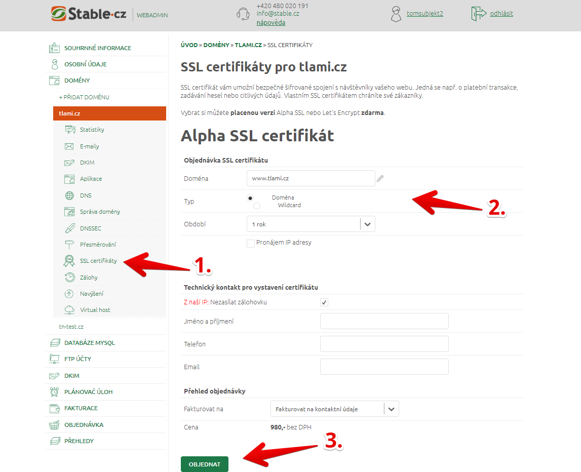Image resolution: width=581 pixels, height=472 pixels.
Task: Click the user profile icon
Action: tap(396, 14)
